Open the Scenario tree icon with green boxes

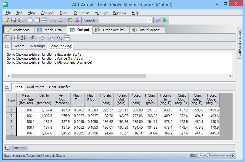(x=54, y=20)
